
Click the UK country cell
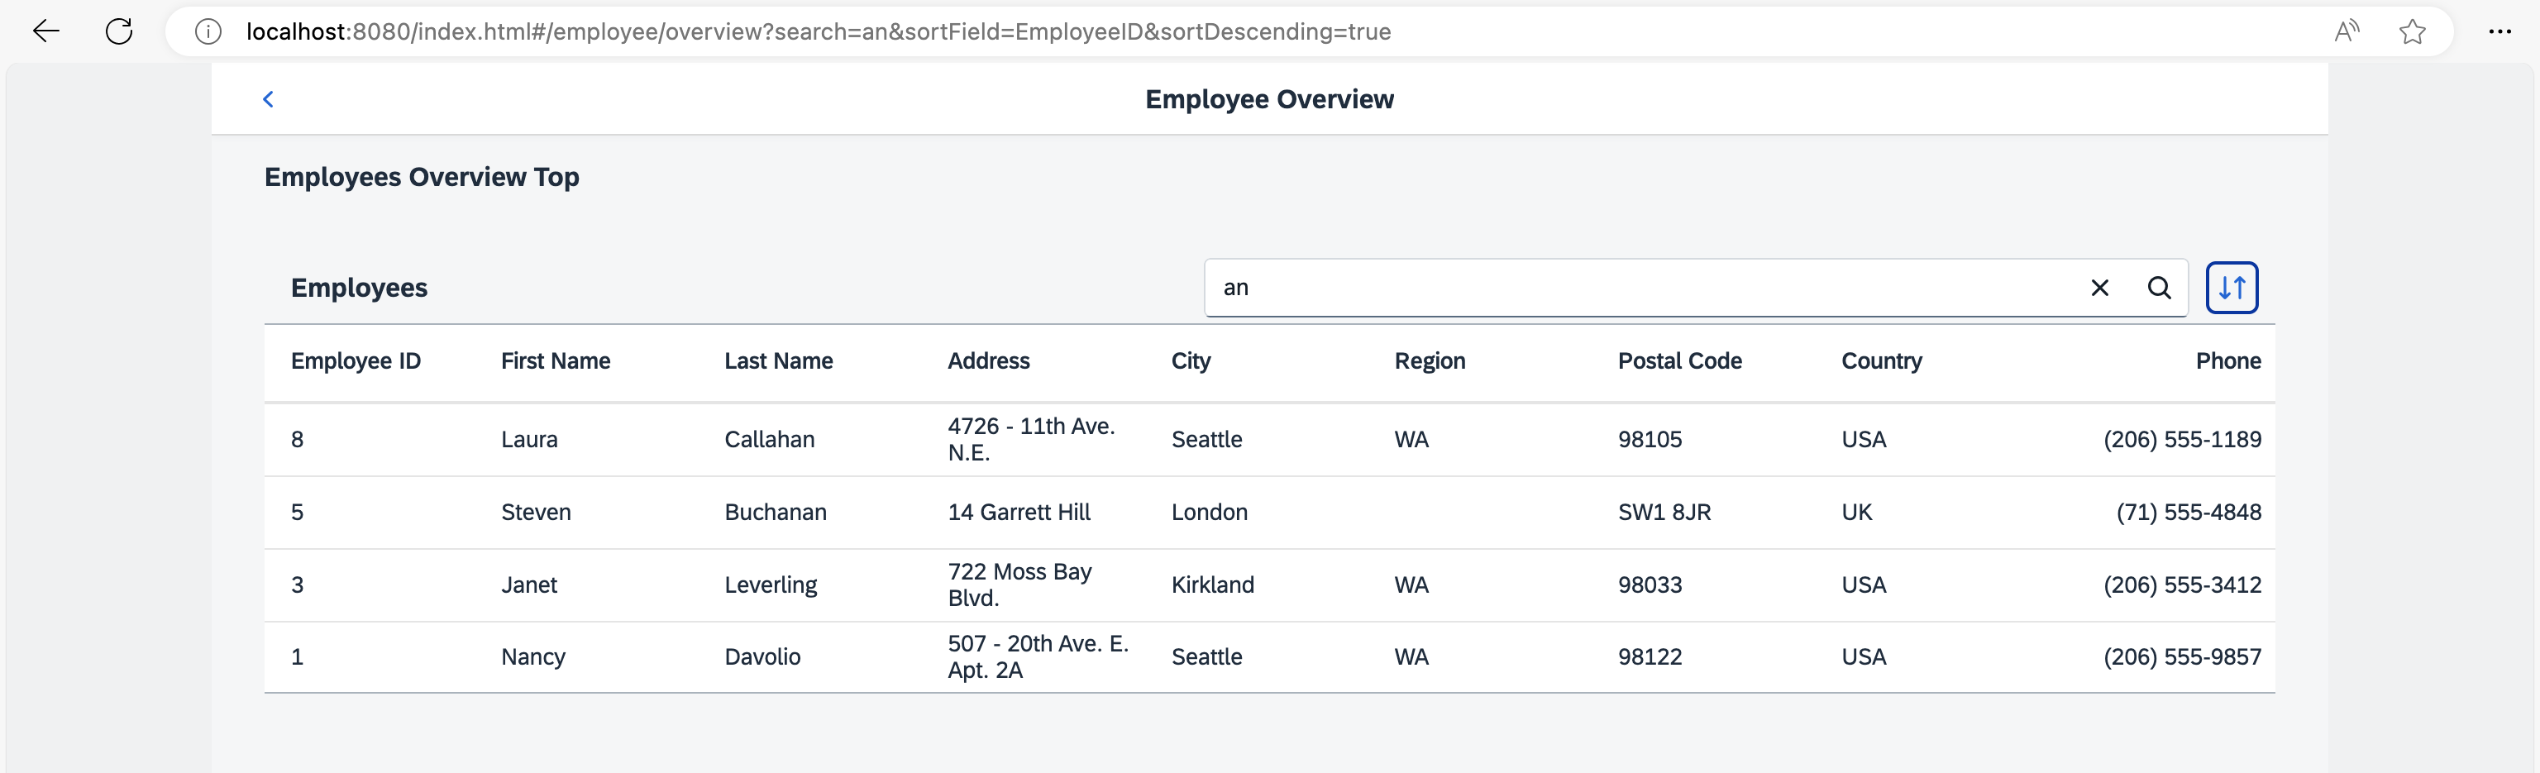click(x=1857, y=513)
